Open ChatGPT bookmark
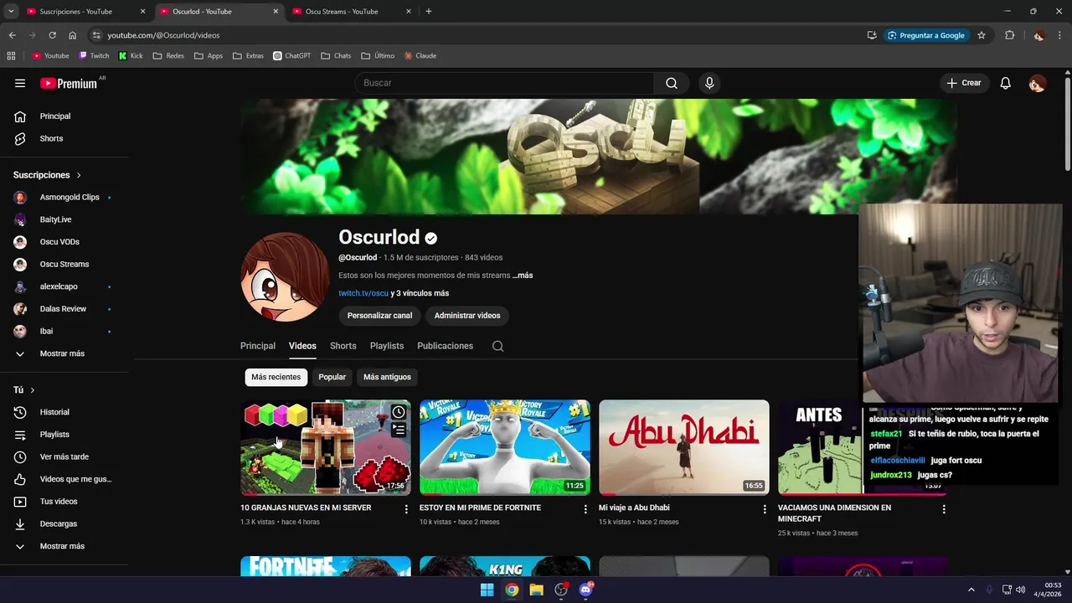The image size is (1072, 603). click(291, 56)
